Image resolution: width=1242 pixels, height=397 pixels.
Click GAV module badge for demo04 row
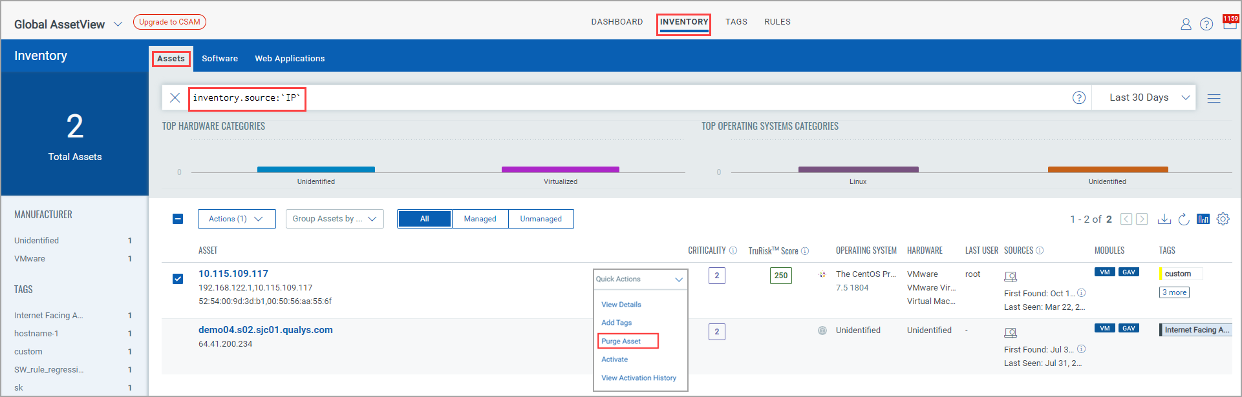1129,329
